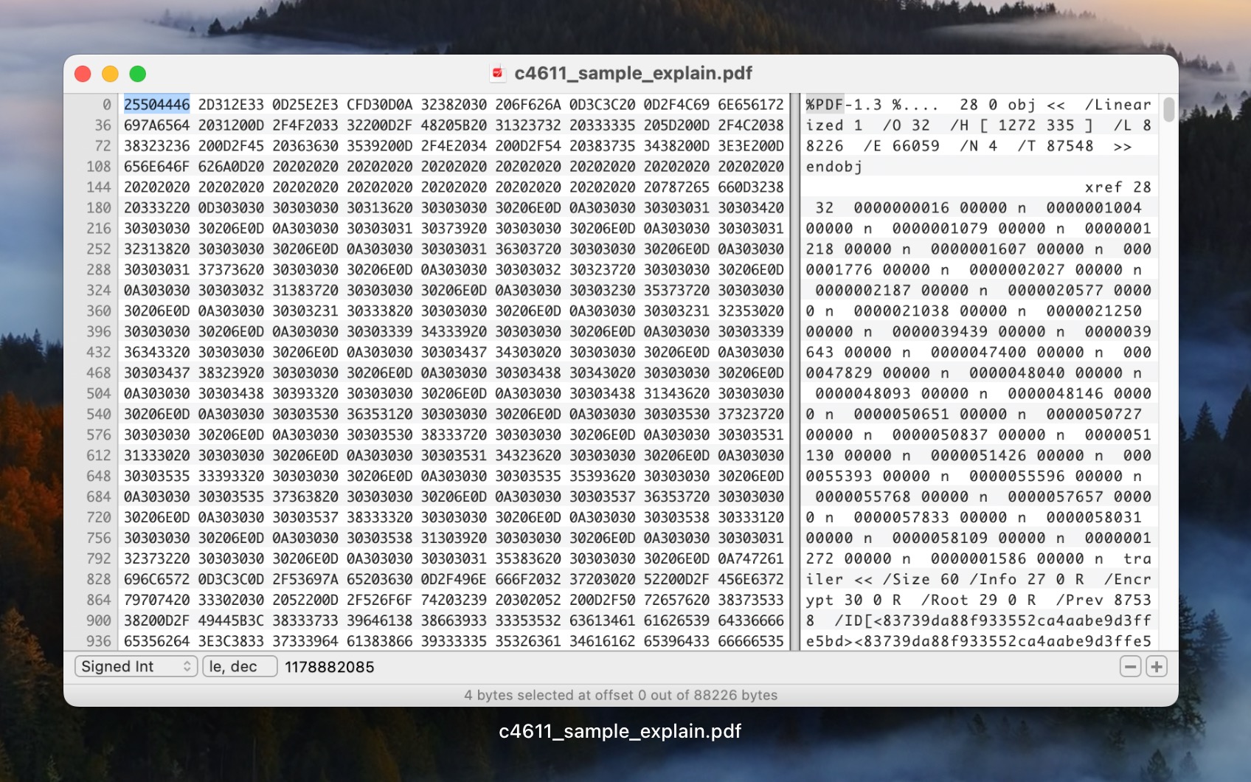Click hex group 65356264 at offset 936

pyautogui.click(x=156, y=642)
